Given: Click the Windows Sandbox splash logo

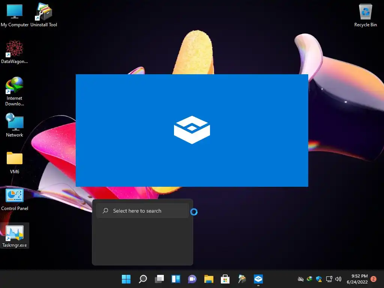Looking at the screenshot, I should tap(192, 130).
